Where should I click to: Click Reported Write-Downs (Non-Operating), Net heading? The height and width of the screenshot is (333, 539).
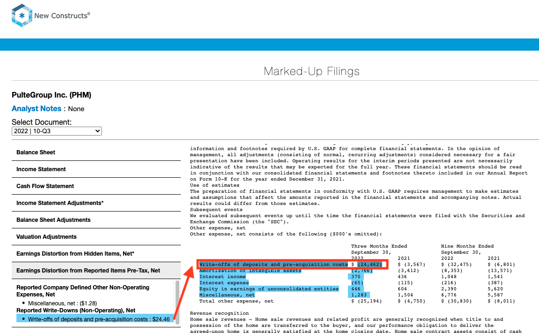pos(76,310)
